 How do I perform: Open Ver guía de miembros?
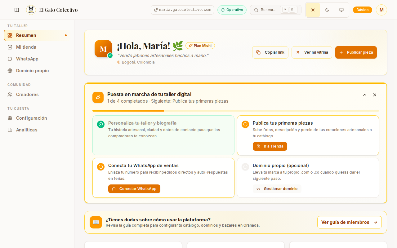(x=350, y=222)
